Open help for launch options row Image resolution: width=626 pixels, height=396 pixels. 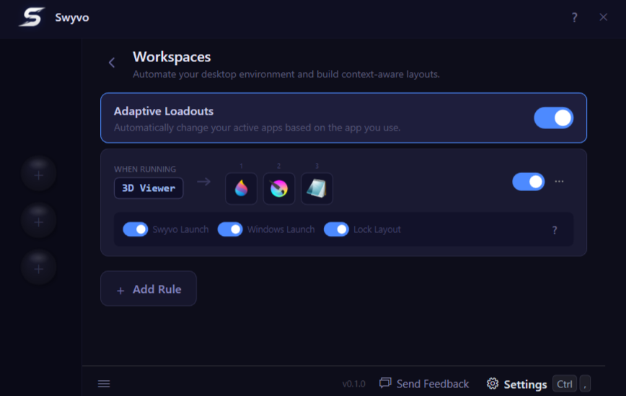pos(555,230)
